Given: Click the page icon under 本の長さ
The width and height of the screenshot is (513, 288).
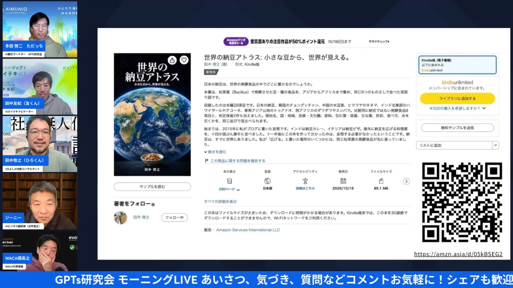Looking at the screenshot, I should [x=229, y=181].
